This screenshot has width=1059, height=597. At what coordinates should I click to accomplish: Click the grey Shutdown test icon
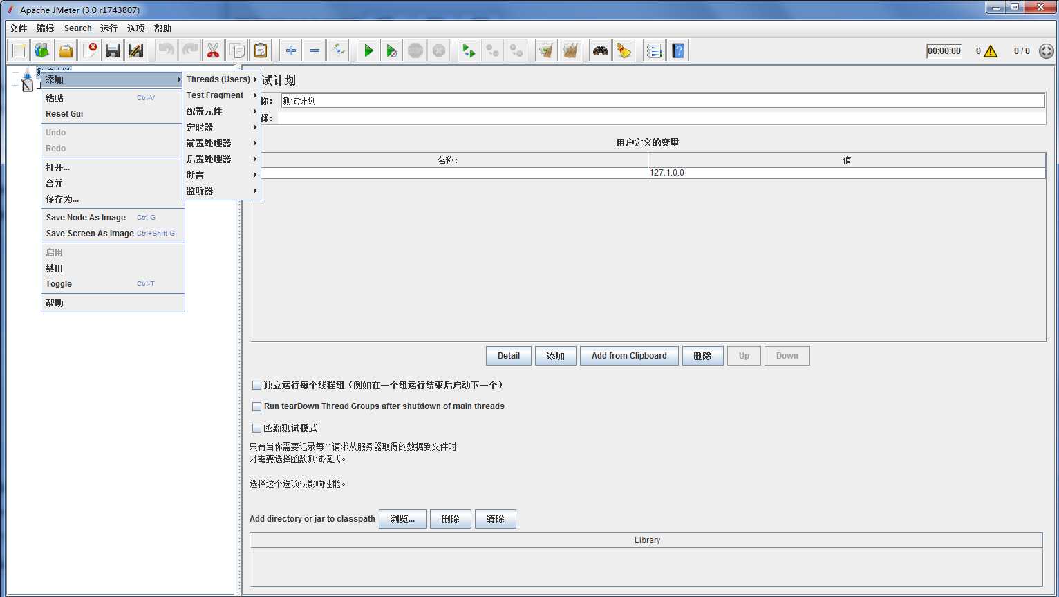tap(438, 50)
